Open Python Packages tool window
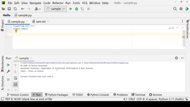Image resolution: width=190 pixels, height=107 pixels. (56, 95)
